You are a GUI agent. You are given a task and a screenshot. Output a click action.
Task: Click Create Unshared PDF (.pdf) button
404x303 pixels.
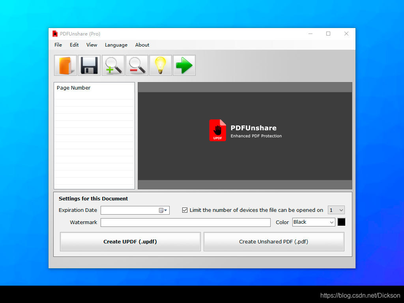click(274, 242)
